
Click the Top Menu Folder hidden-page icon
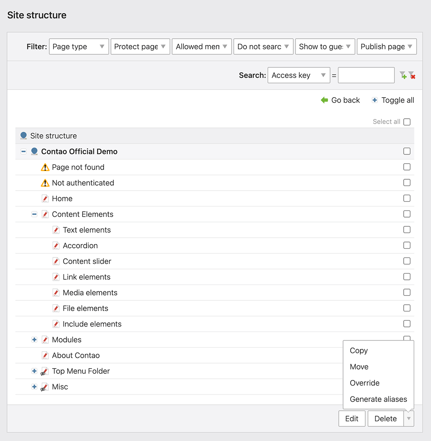(x=45, y=371)
